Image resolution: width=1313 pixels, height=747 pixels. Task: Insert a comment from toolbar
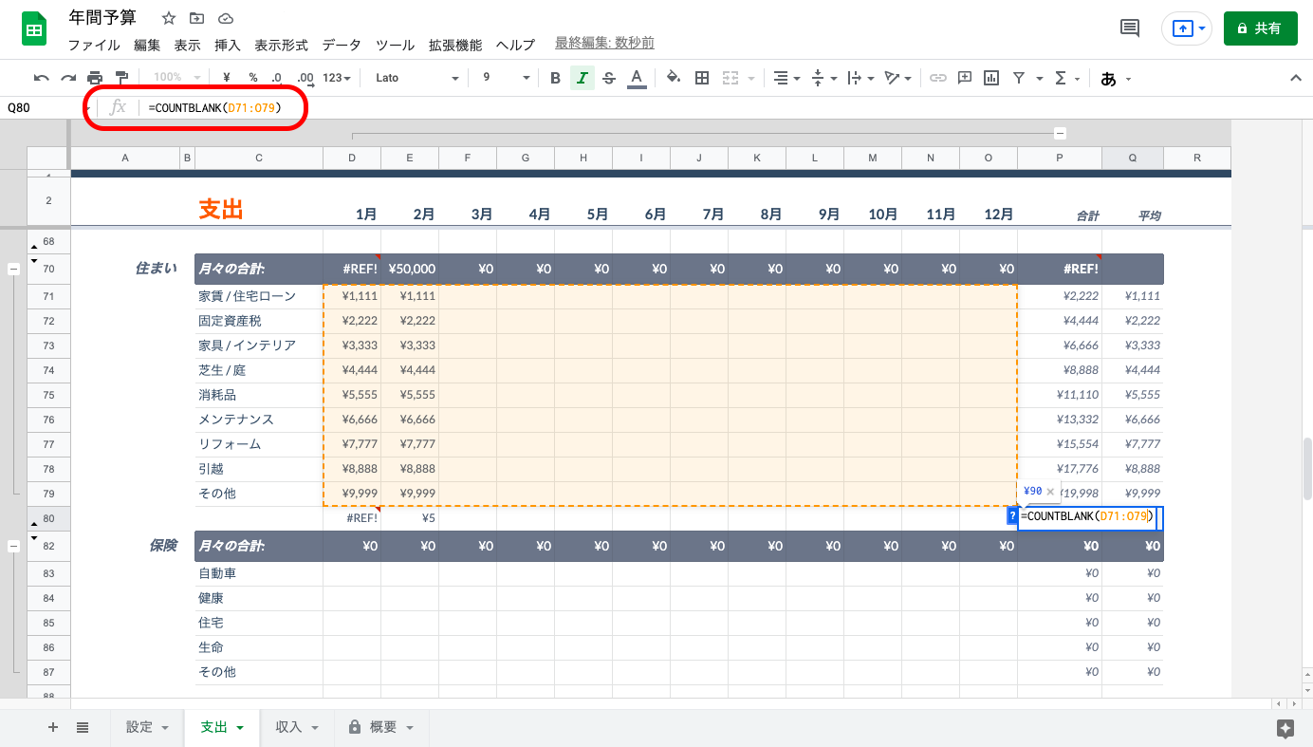click(965, 78)
